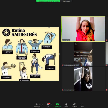108x108 pixels.
Task: Open the Apps icon in toolbar
Action: [82, 104]
